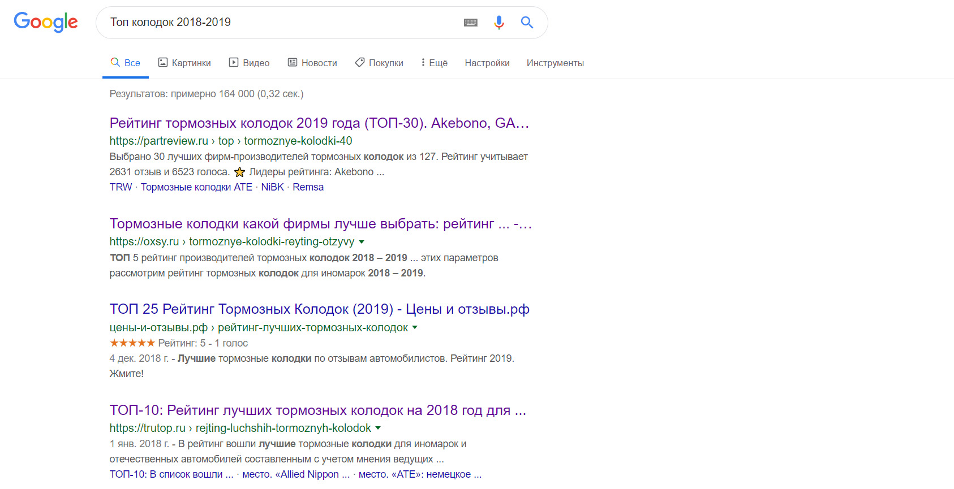Expand dropdown arrow beside trutop.ru URL
The width and height of the screenshot is (954, 489).
(378, 429)
